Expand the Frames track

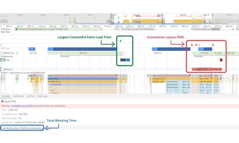[2, 53]
